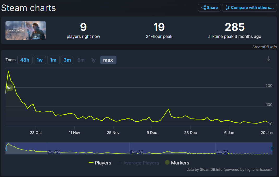This screenshot has height=177, width=279.
Task: Set zoom to 48h
Action: tap(25, 60)
